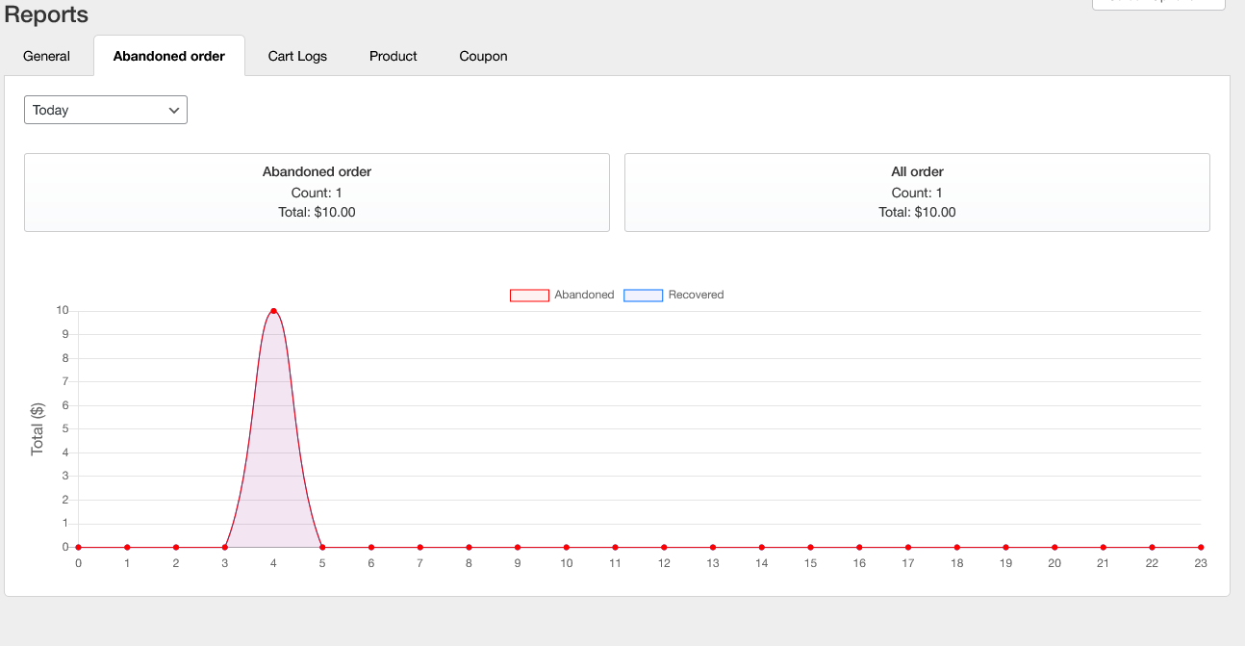Expand the Today date range dropdown
The height and width of the screenshot is (646, 1245).
point(106,110)
